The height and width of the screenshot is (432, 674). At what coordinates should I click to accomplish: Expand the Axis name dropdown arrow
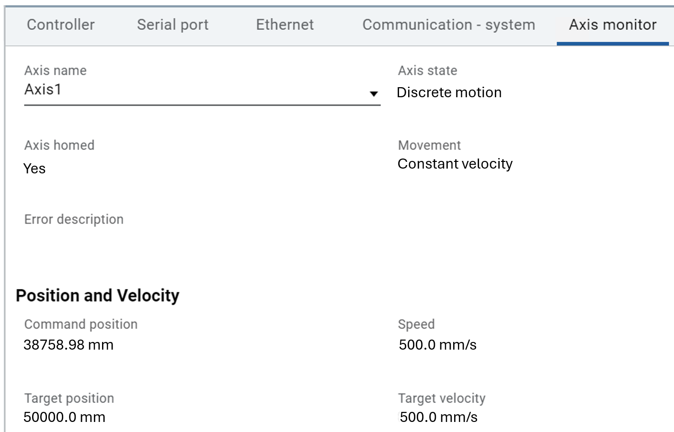374,94
